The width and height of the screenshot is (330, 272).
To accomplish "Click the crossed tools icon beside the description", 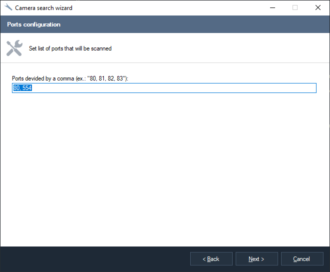I will click(14, 48).
